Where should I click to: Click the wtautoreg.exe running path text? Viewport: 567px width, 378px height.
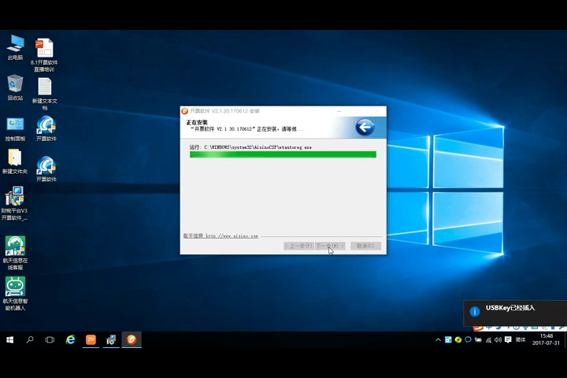point(250,147)
